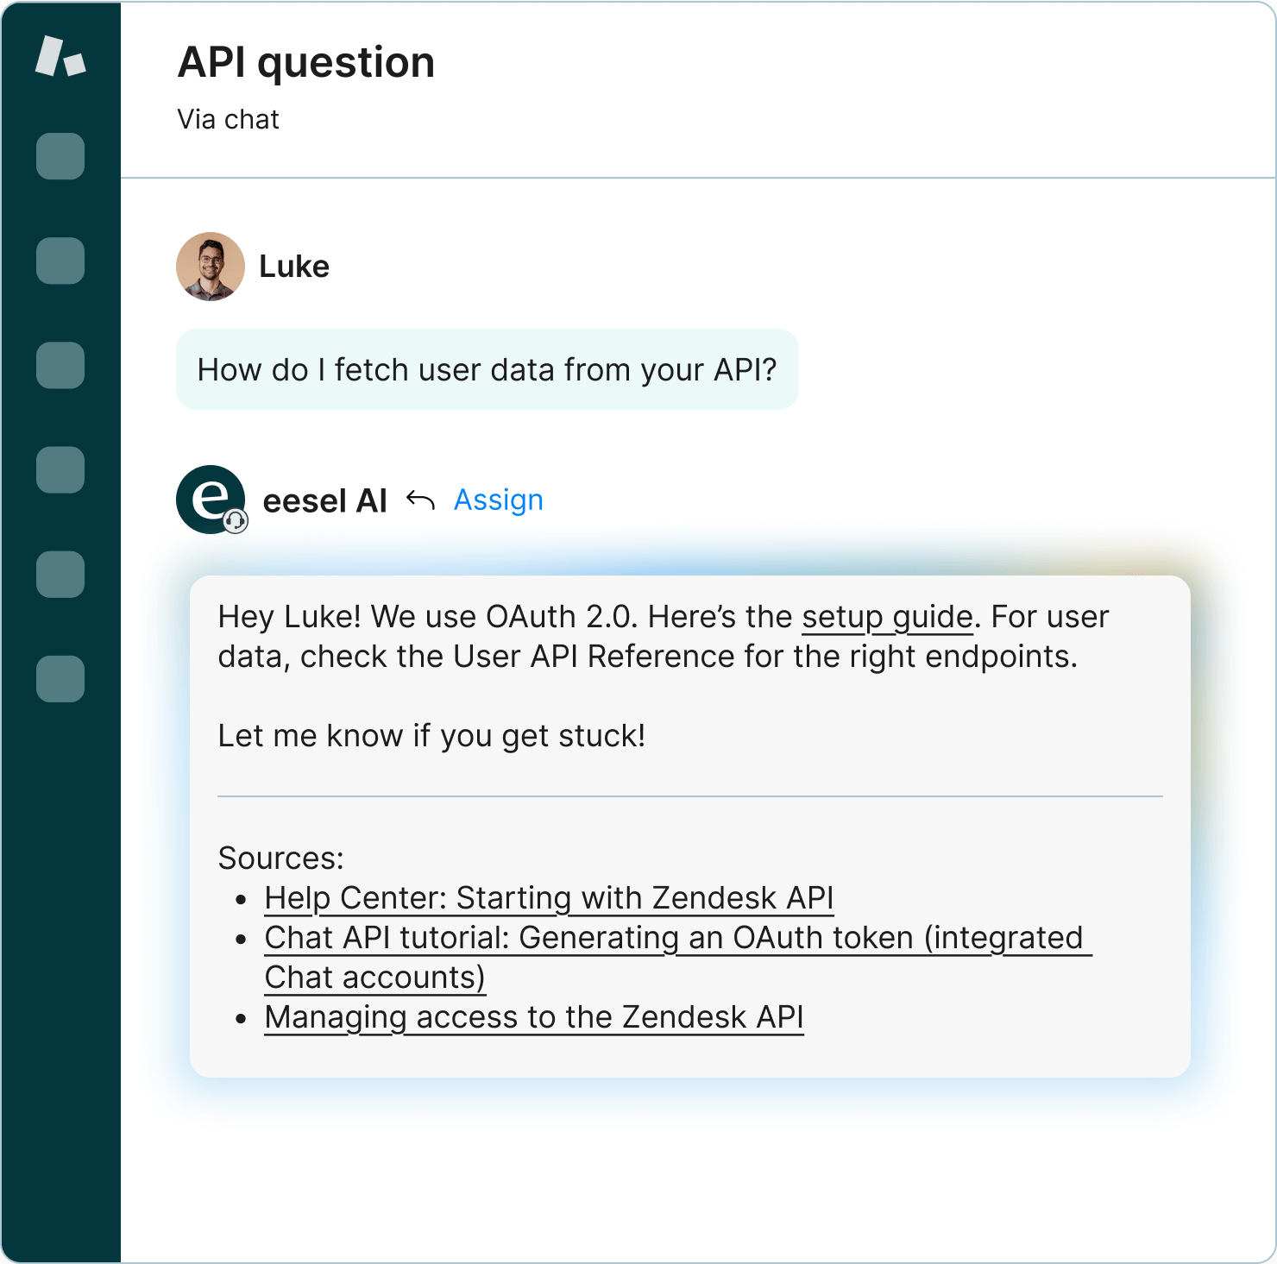The image size is (1277, 1264).
Task: Open Help Center: Starting with Zendesk API
Action: click(x=549, y=898)
